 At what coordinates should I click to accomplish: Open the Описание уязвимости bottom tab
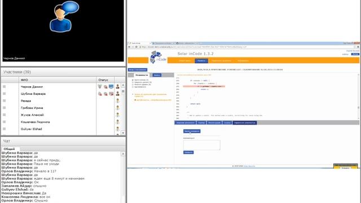[186, 123]
